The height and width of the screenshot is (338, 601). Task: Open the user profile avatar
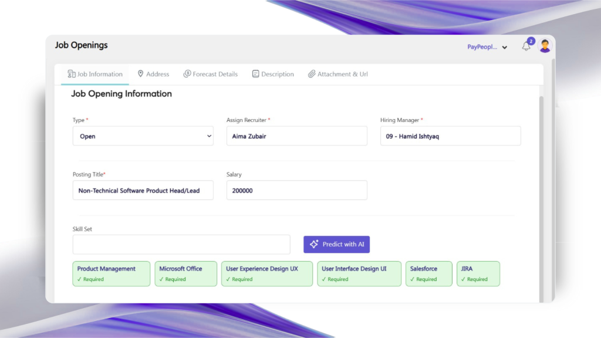545,46
